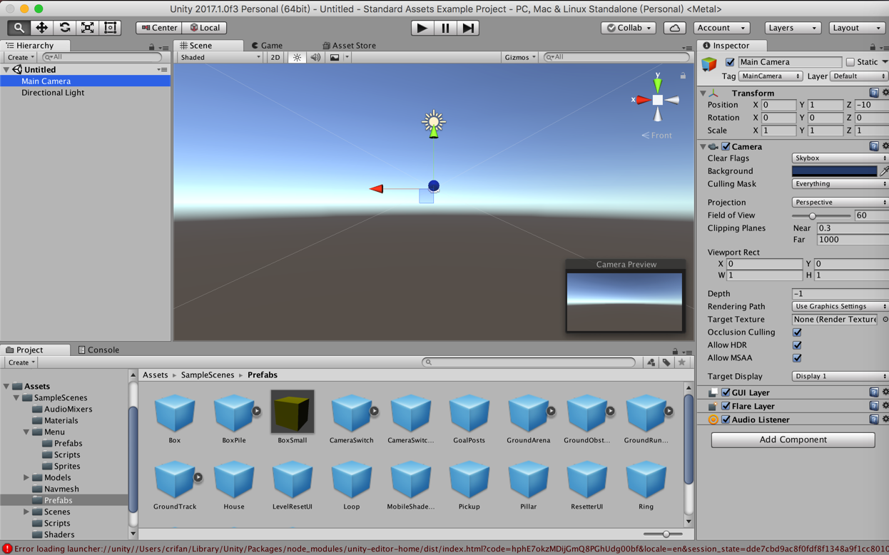Toggle Occlusion Culling checkbox
Image resolution: width=889 pixels, height=555 pixels.
coord(797,332)
